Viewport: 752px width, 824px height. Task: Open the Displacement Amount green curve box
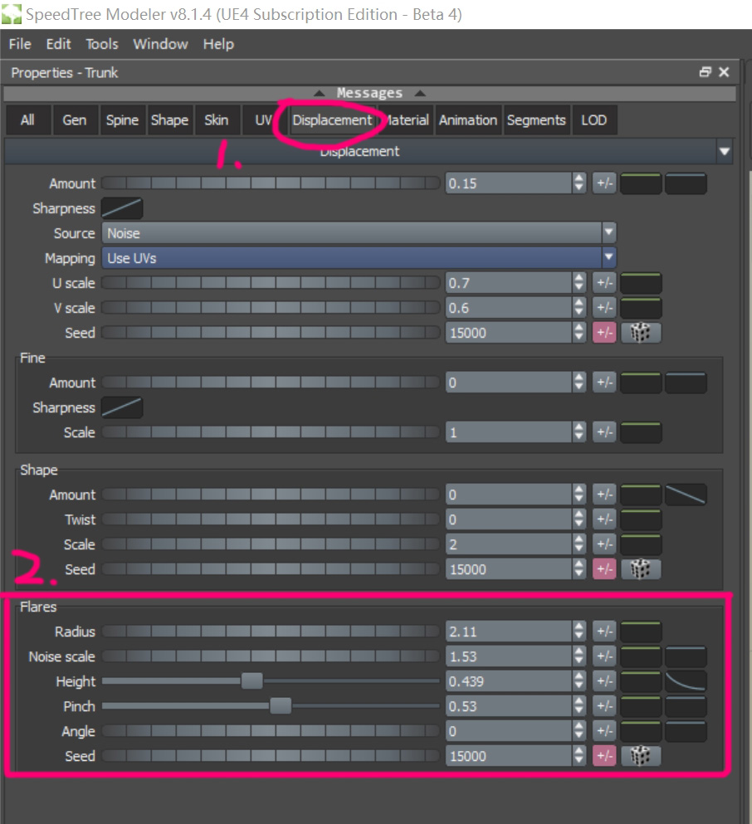click(x=641, y=184)
